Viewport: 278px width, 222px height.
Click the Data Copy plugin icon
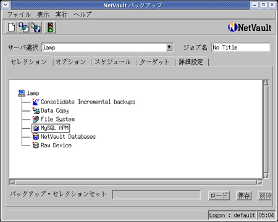pos(36,110)
